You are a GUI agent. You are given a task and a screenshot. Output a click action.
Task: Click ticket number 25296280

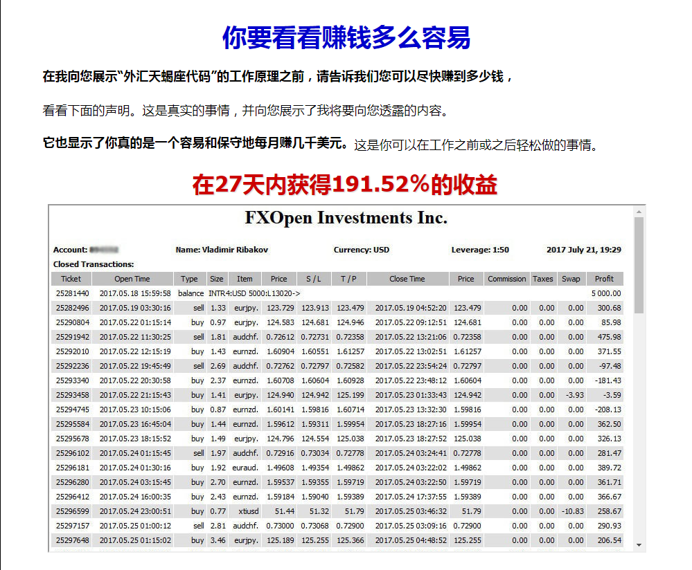tap(72, 483)
